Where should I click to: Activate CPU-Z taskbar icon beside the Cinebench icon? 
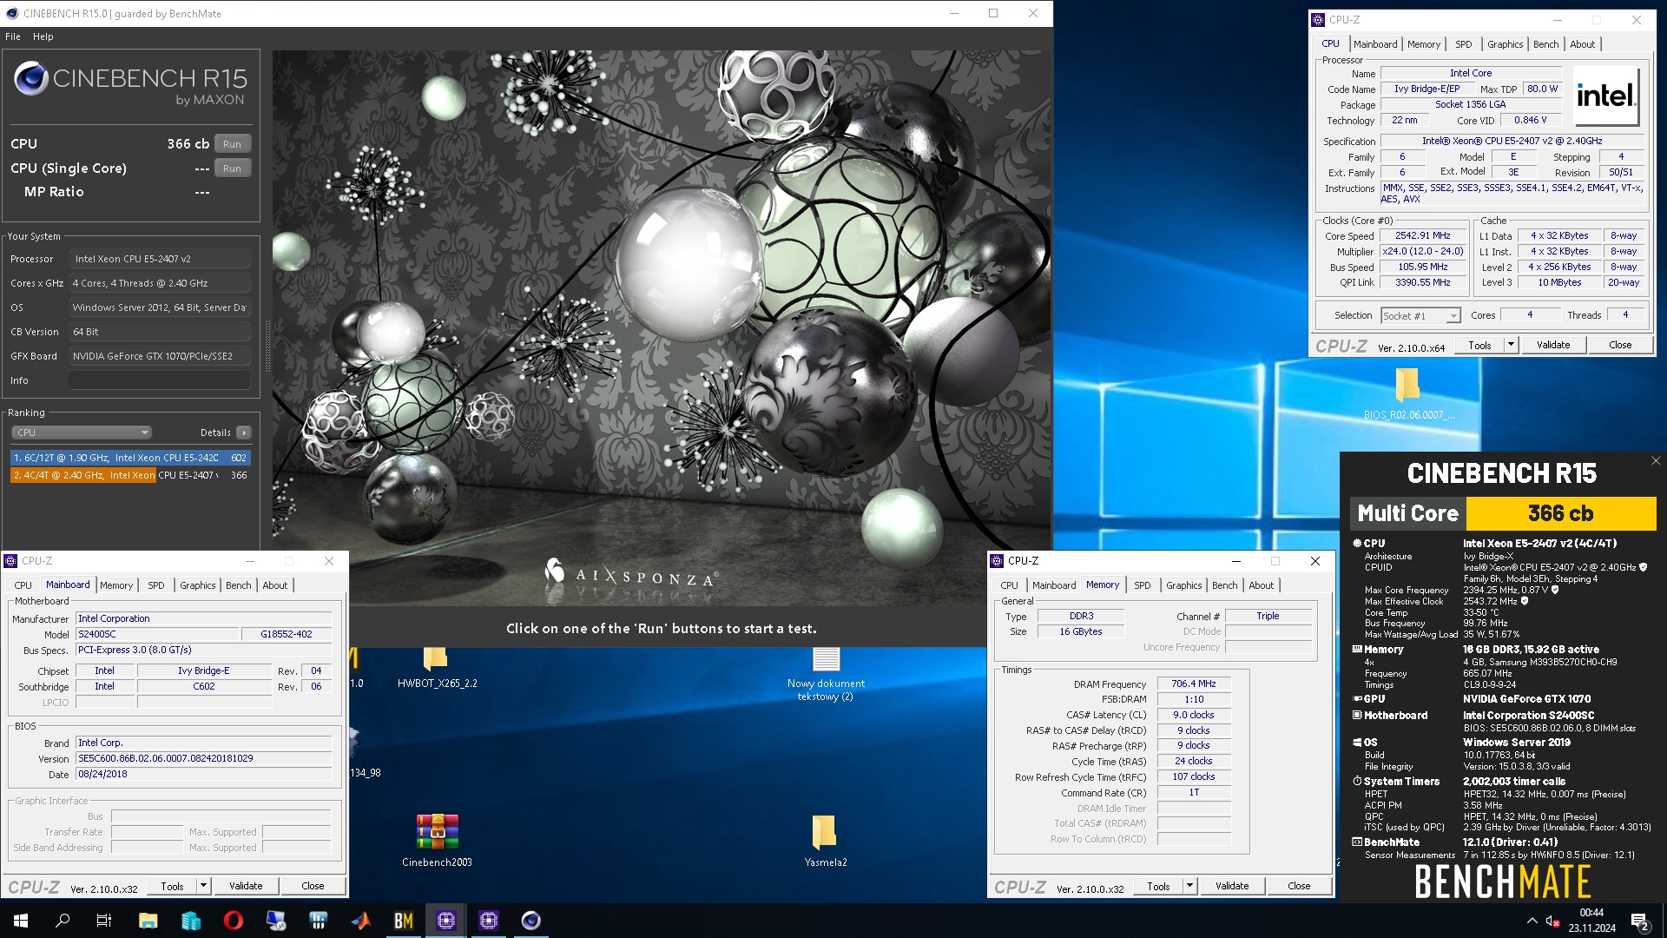pos(489,921)
